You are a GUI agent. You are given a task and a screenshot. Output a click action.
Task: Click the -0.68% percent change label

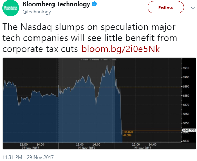pyautogui.click(x=127, y=135)
